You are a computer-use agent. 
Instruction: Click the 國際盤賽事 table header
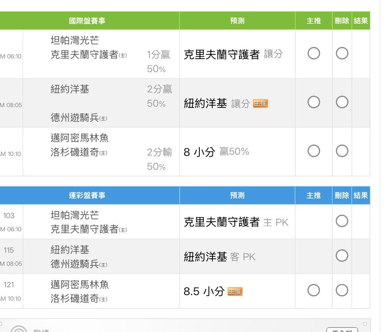pyautogui.click(x=87, y=21)
